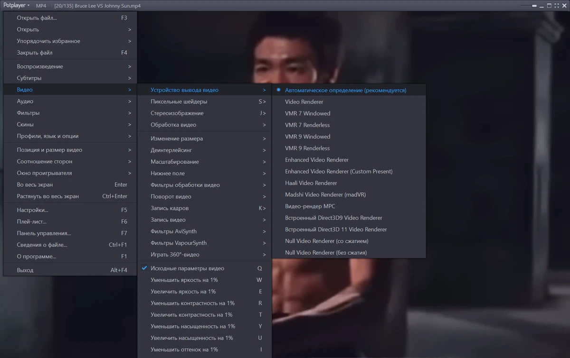Choose Во весь экран menu entry
The image size is (570, 358).
click(70, 185)
